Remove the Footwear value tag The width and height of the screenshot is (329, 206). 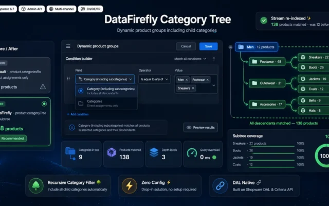(x=208, y=80)
